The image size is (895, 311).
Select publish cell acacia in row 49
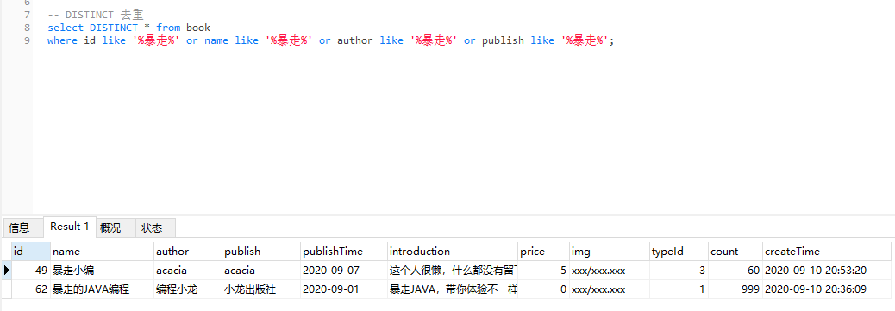tap(261, 270)
